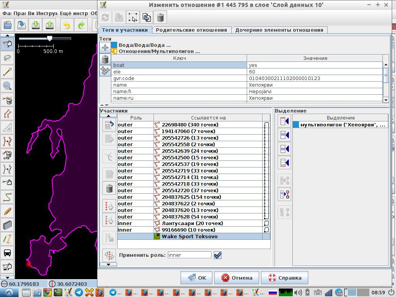
Task: Confirm changes with OK button
Action: (x=196, y=278)
